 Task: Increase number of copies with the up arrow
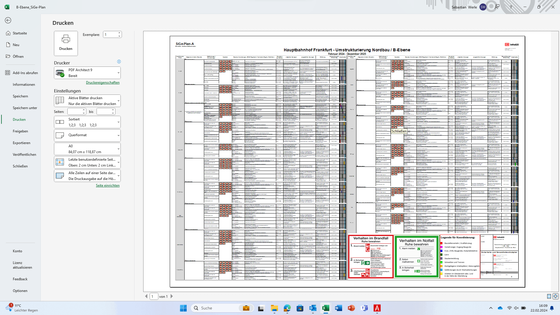[119, 33]
